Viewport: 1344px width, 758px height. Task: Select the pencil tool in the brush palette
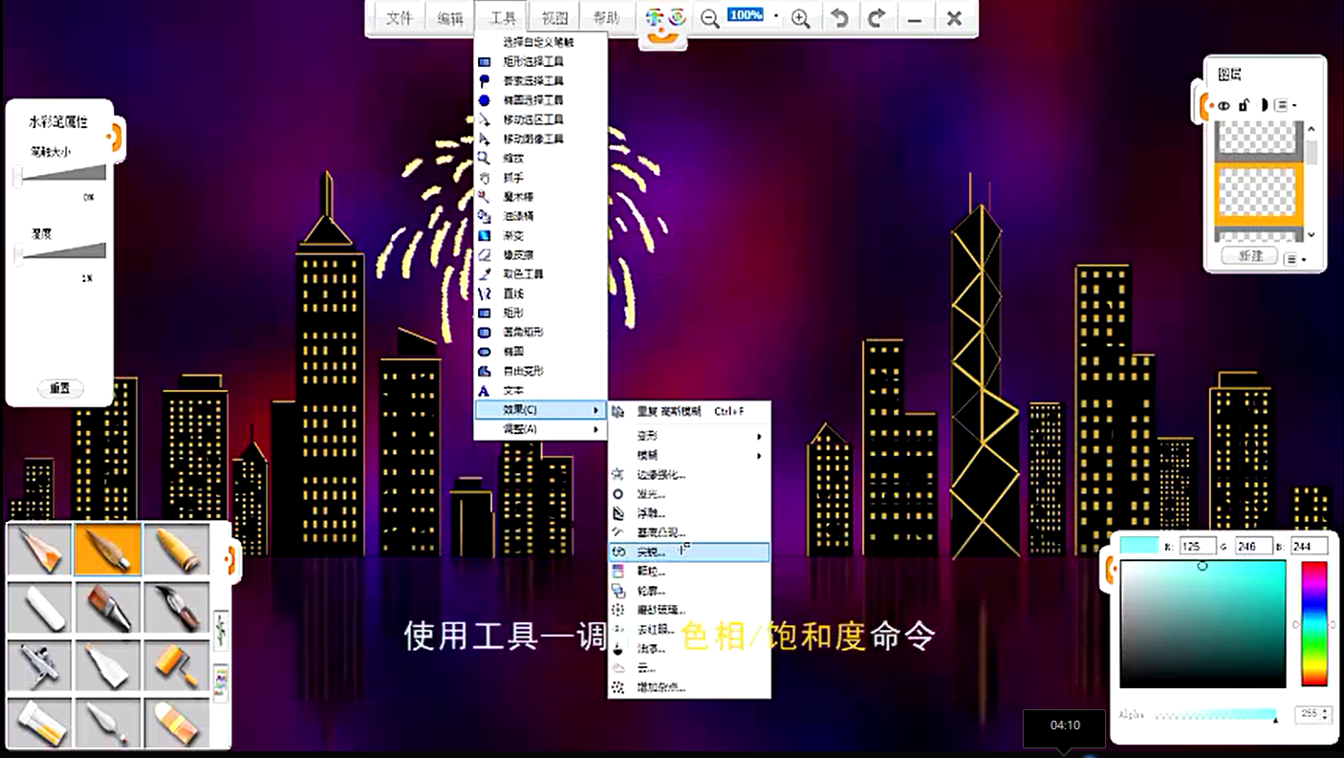[39, 549]
